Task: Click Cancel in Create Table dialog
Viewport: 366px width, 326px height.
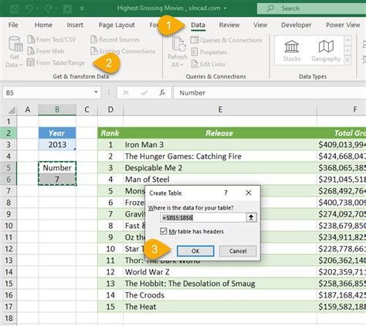Action: (238, 251)
